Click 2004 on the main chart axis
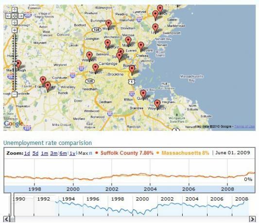 [150, 189]
